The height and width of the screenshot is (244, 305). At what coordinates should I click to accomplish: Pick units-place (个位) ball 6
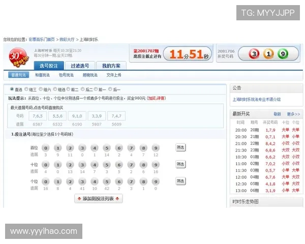click(x=119, y=182)
